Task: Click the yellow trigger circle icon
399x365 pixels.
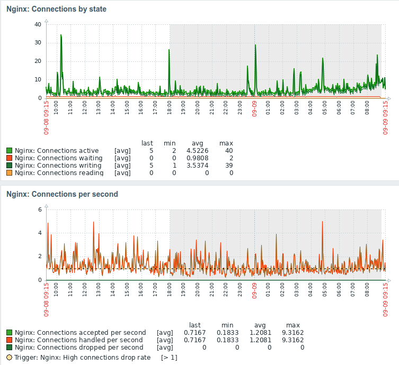Action: point(9,358)
